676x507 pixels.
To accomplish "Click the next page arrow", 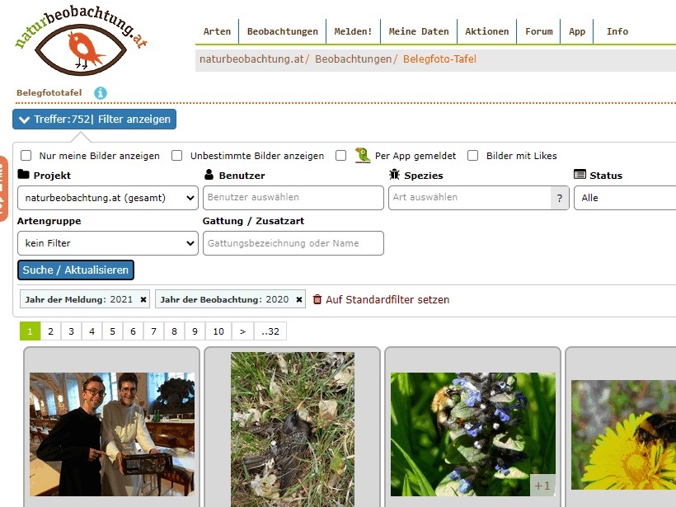I will tap(242, 331).
